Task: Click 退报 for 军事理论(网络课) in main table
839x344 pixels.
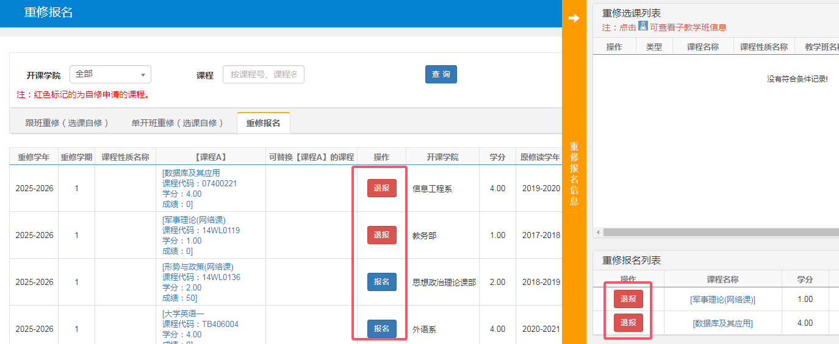Action: pos(381,235)
